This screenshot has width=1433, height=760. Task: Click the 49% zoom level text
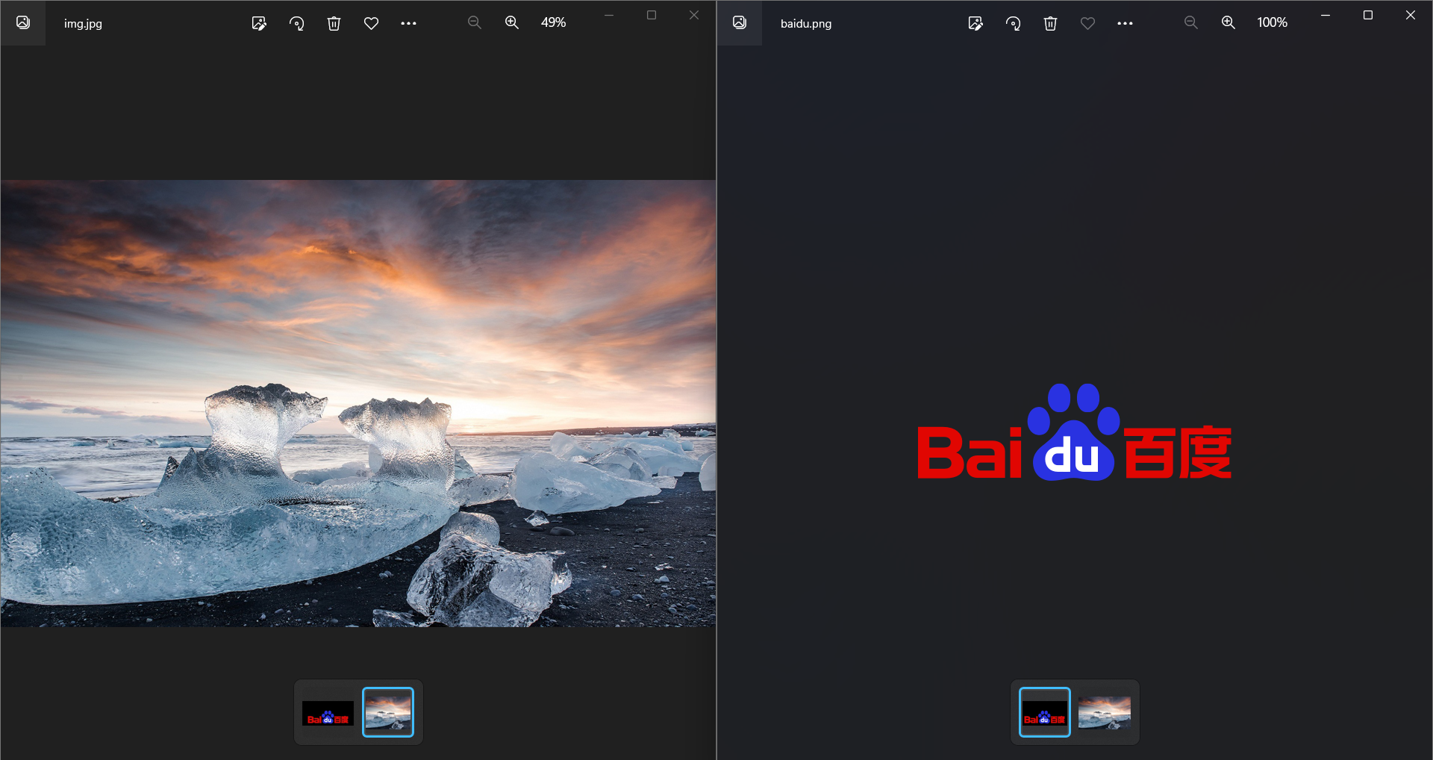[553, 22]
